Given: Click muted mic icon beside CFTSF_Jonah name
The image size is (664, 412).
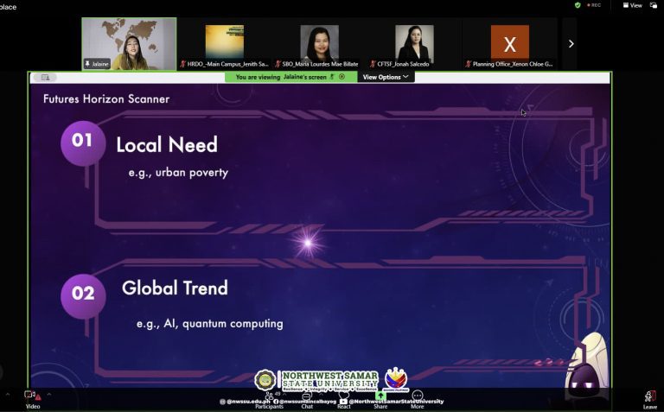Looking at the screenshot, I should click(373, 64).
